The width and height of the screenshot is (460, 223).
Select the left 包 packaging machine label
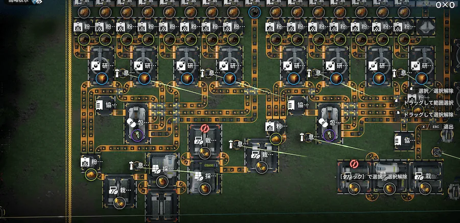coord(136,122)
